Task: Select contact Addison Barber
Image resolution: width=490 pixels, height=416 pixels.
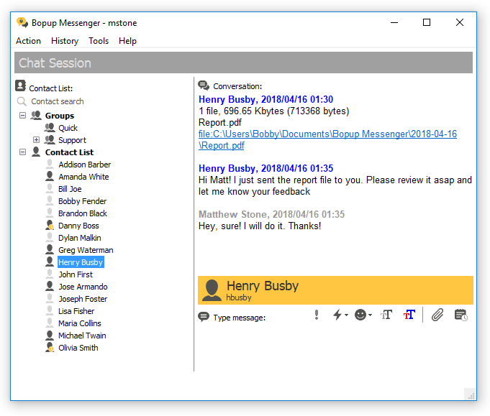Action: pos(84,165)
